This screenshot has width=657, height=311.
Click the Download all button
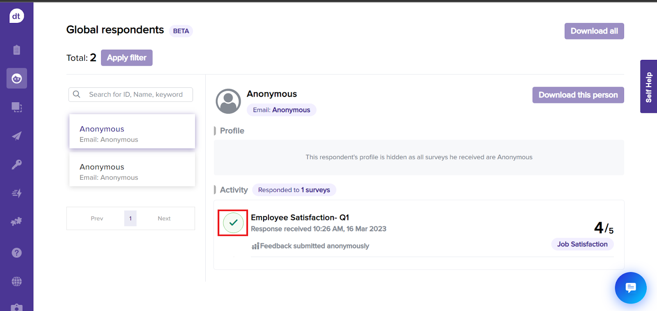[x=594, y=31]
